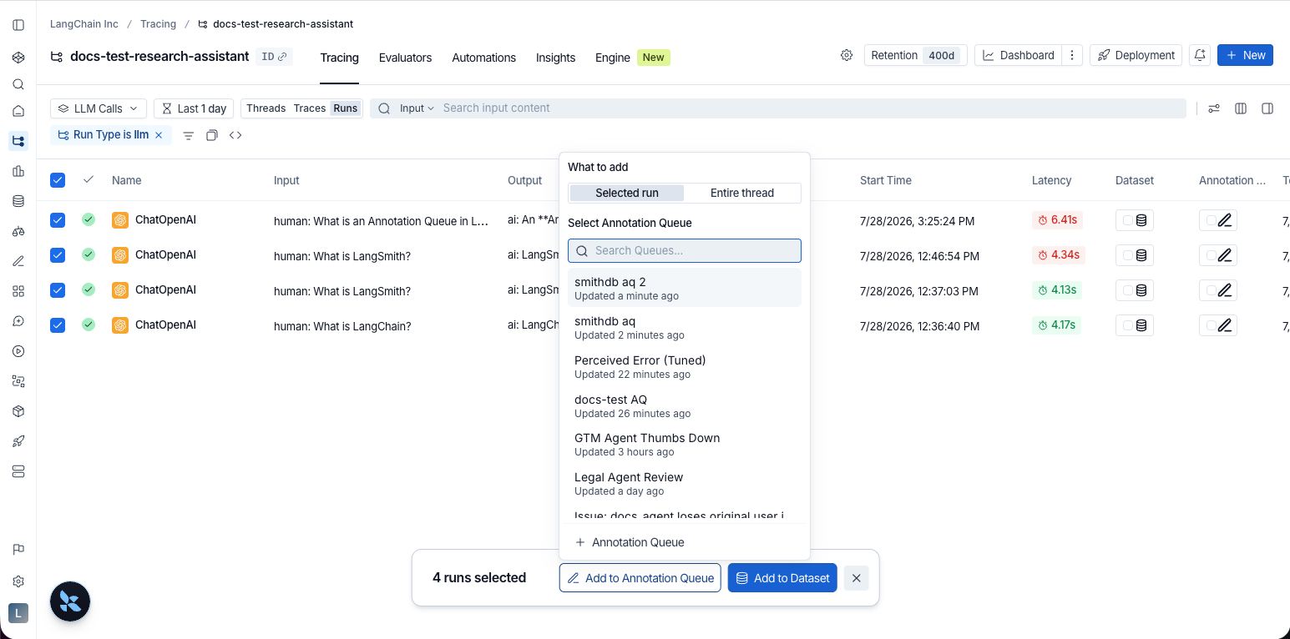Open dataset picker for the 12:36:40 PM run

[1135, 325]
